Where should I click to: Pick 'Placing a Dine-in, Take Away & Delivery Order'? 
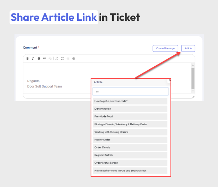[130, 124]
